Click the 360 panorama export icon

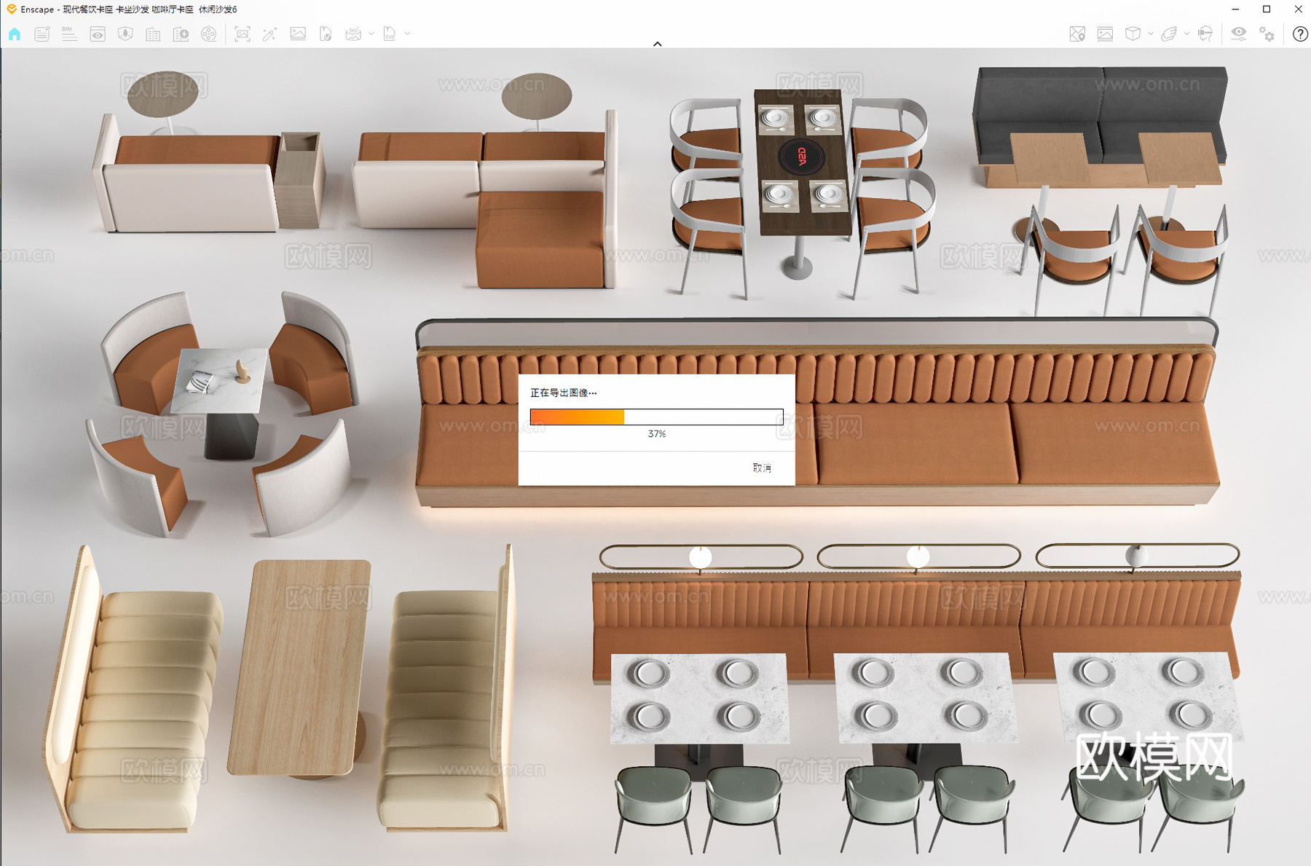coord(353,34)
